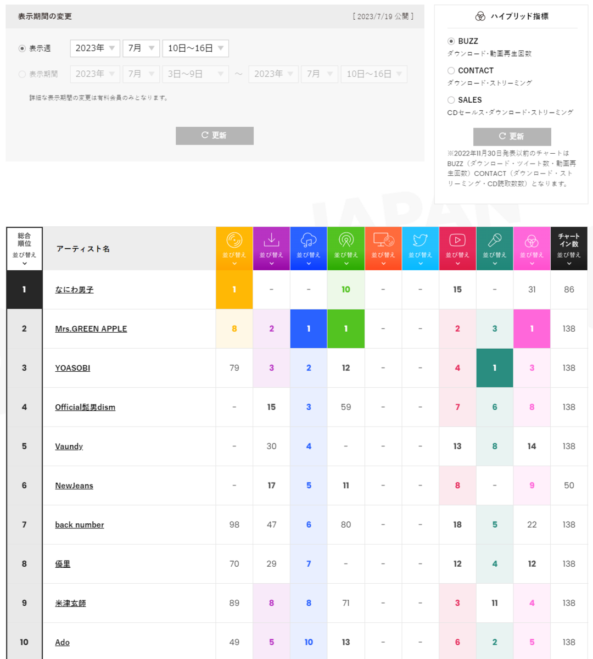
Task: Click Mrs.GREEN APPLE green radio rank 1 cell
Action: click(x=346, y=328)
